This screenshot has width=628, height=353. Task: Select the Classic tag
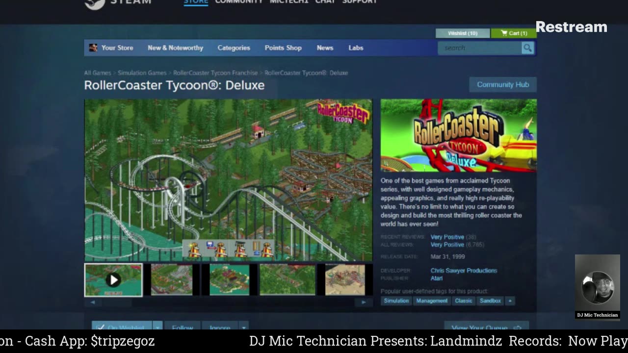(463, 301)
